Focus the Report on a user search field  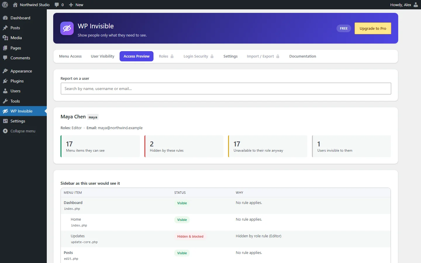point(226,89)
